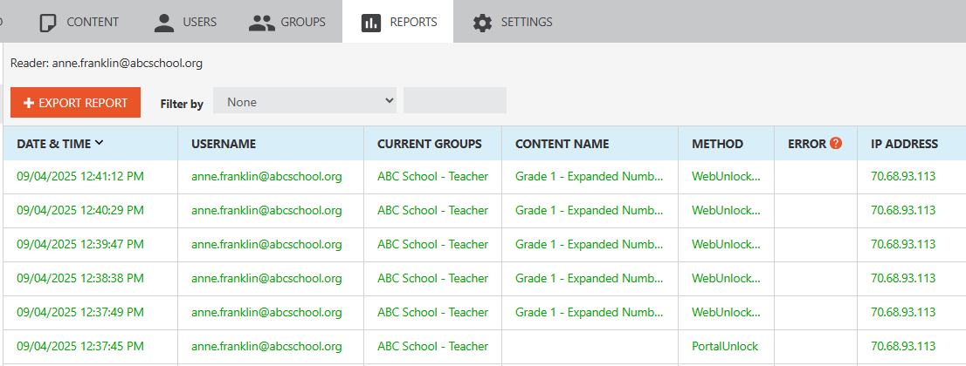Click the Error column help icon
966x366 pixels.
coord(835,143)
